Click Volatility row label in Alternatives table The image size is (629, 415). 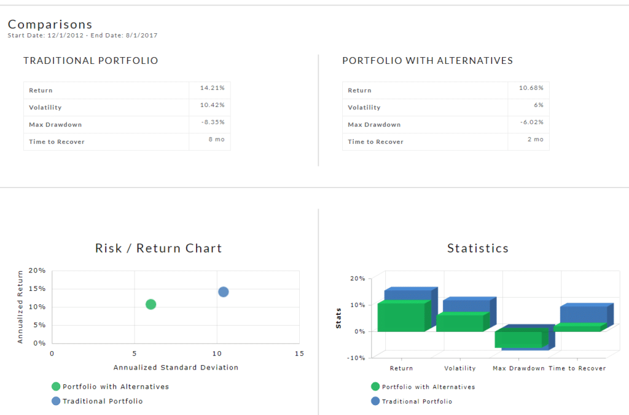tap(364, 108)
